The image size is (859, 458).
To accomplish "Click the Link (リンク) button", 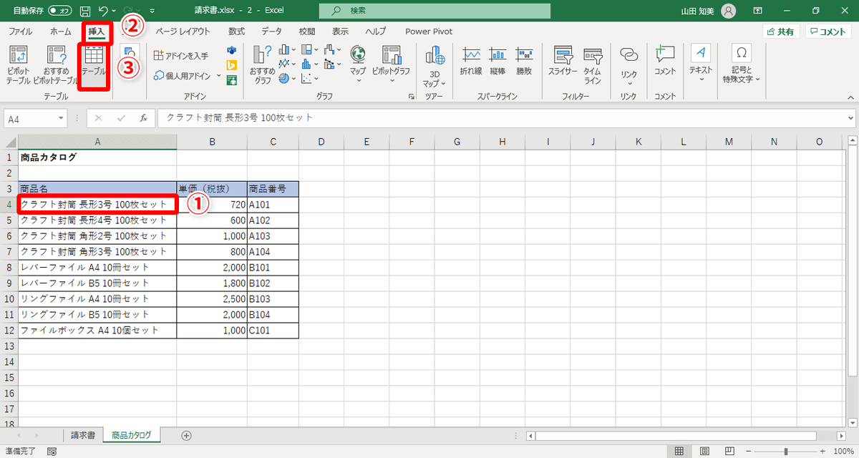I will [629, 65].
